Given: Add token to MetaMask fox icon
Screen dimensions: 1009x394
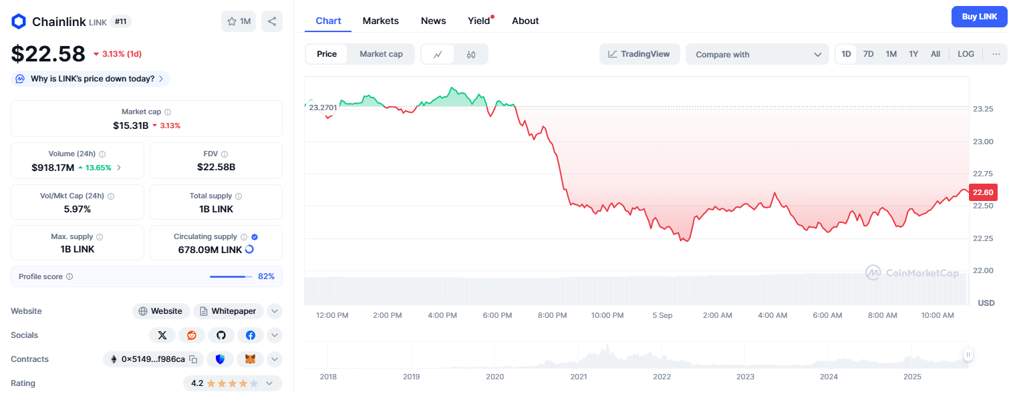Looking at the screenshot, I should [250, 359].
